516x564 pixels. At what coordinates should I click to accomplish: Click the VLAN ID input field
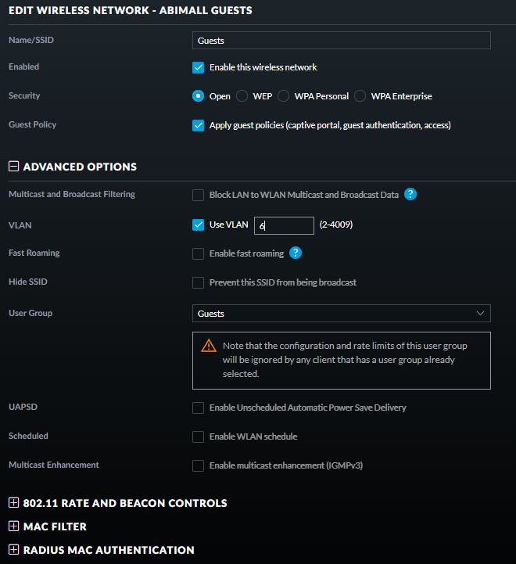point(284,225)
